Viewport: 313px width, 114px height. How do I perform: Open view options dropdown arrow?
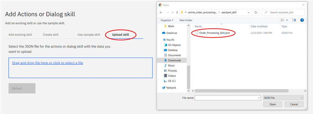point(287,20)
